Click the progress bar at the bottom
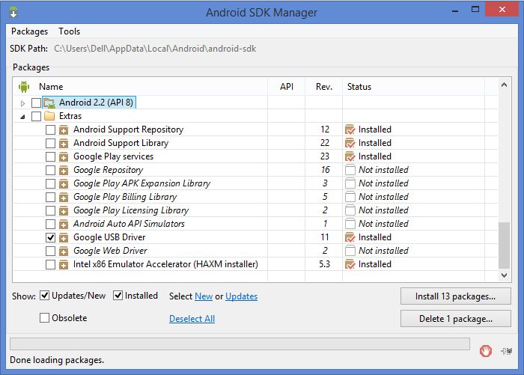Image resolution: width=524 pixels, height=375 pixels. coord(240,344)
